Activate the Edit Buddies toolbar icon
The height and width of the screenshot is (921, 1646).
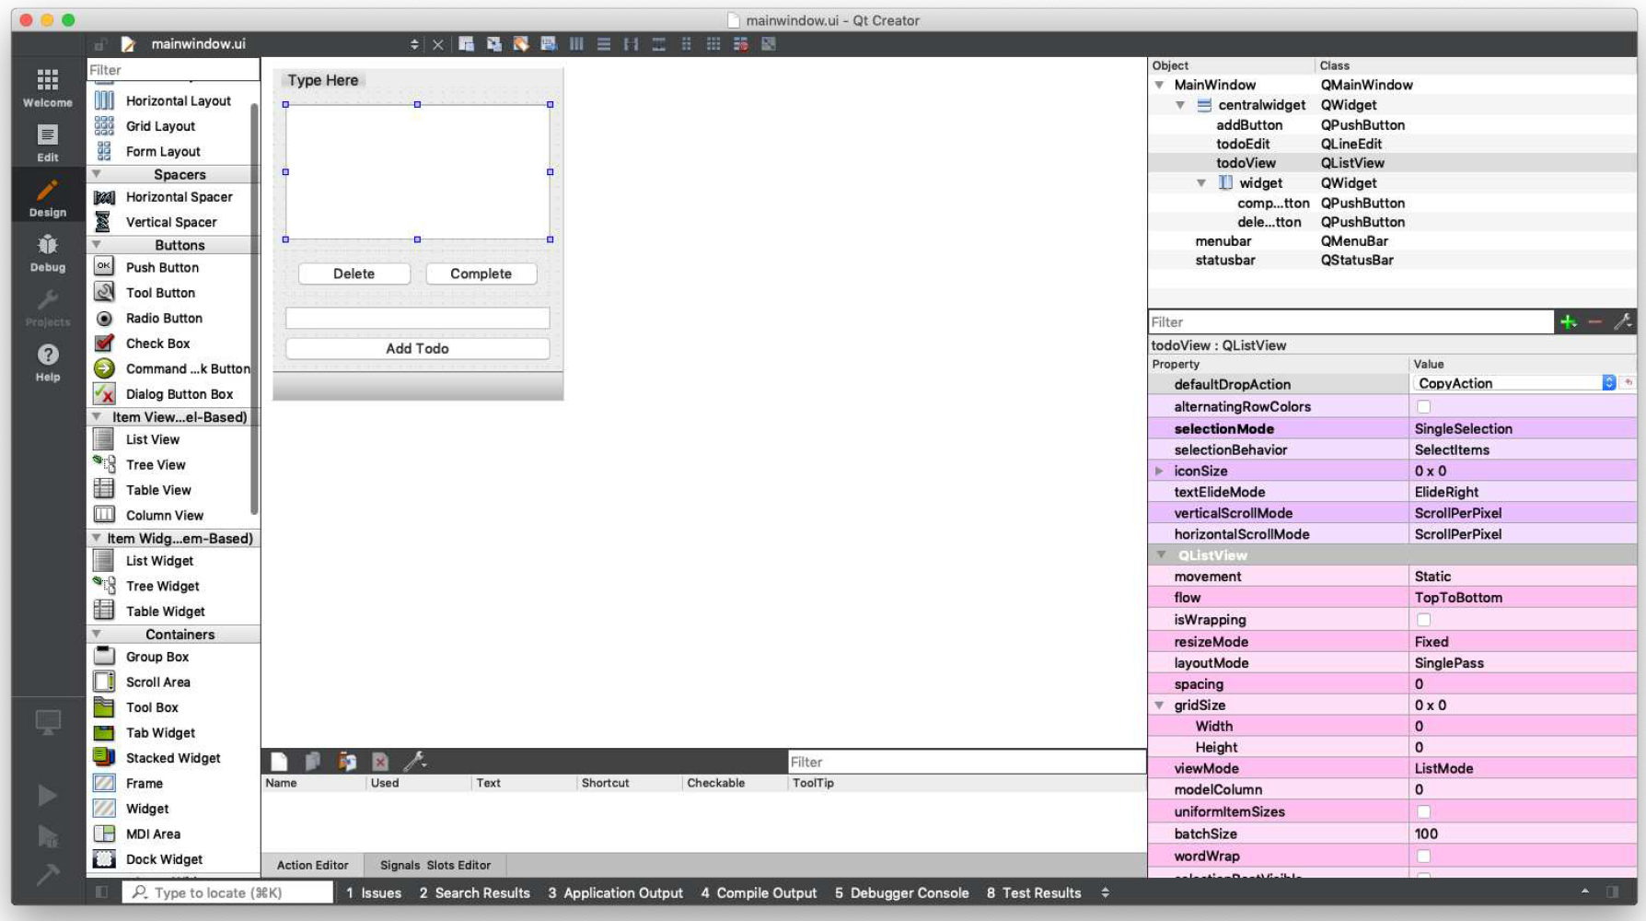coord(521,44)
